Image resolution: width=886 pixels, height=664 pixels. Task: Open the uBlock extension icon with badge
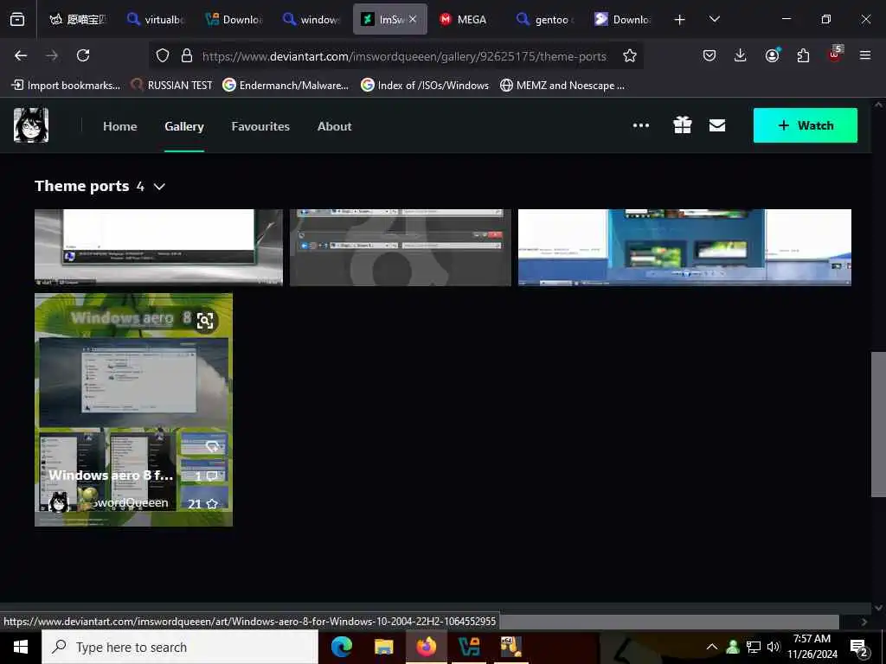pos(835,54)
